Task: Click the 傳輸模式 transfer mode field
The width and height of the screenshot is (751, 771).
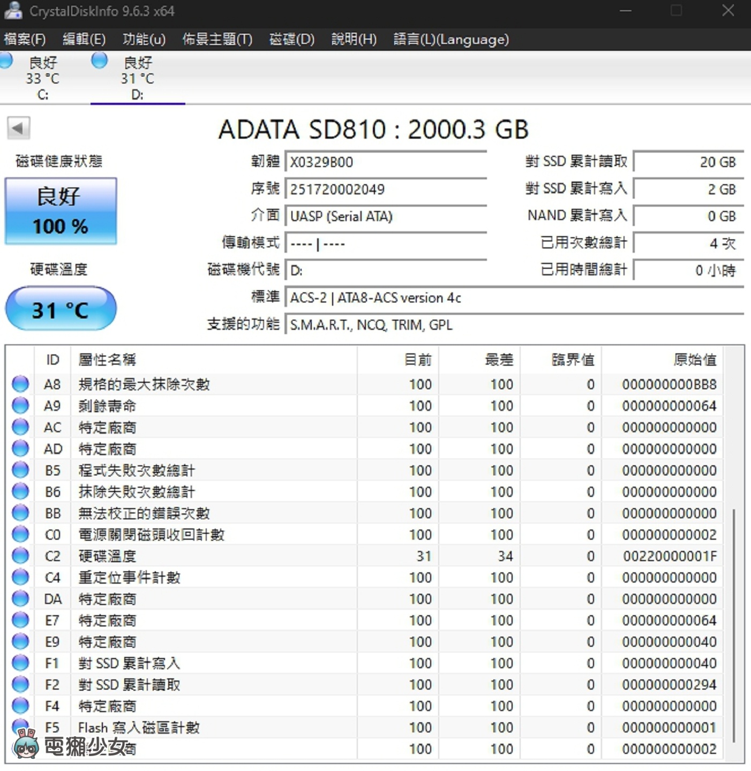Action: (386, 243)
